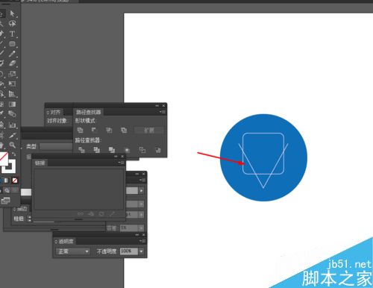
Task: Click Unite shape mode in Pathfinder
Action: coord(80,130)
